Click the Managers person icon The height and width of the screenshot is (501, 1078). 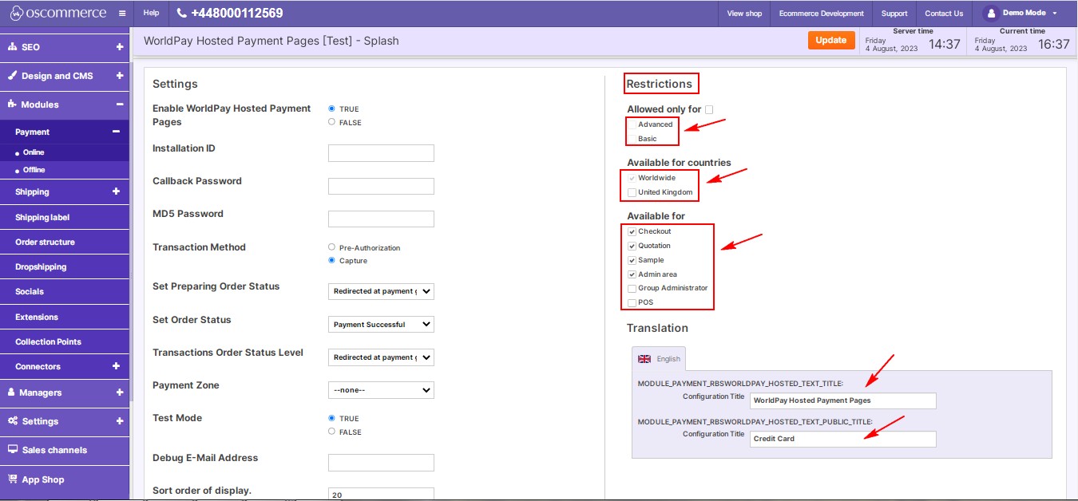click(13, 393)
